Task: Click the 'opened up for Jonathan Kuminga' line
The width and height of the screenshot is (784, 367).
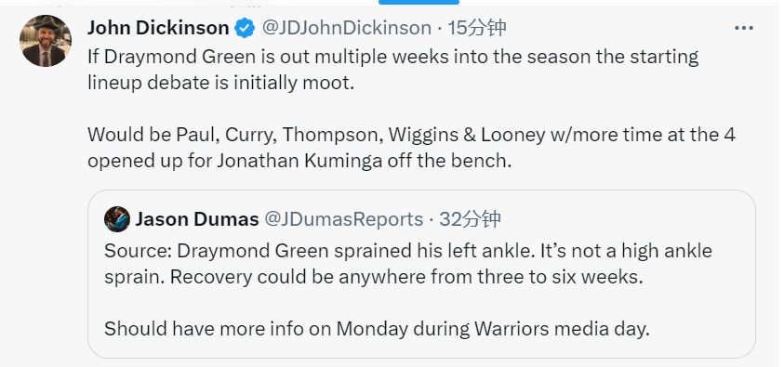Action: [x=299, y=161]
